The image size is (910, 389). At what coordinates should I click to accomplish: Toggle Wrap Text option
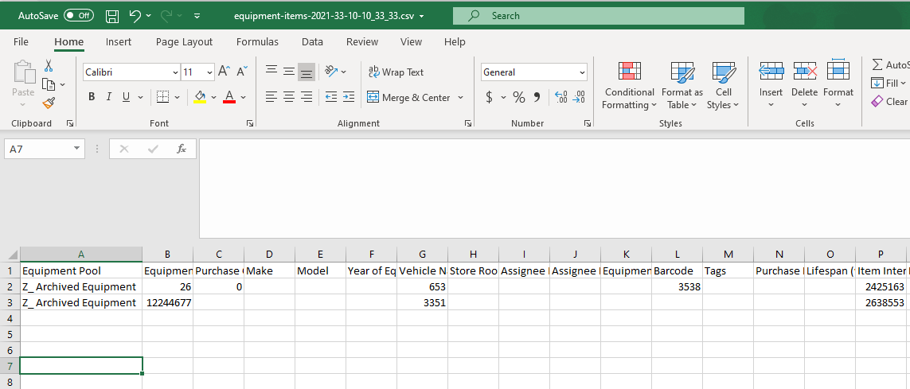[396, 72]
